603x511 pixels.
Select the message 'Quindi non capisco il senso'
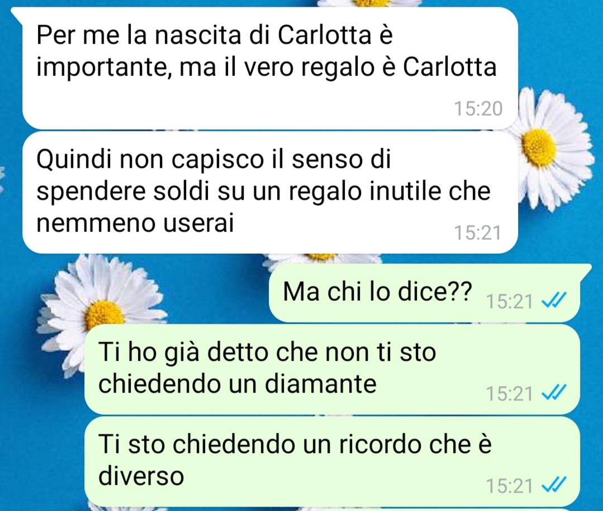click(270, 192)
